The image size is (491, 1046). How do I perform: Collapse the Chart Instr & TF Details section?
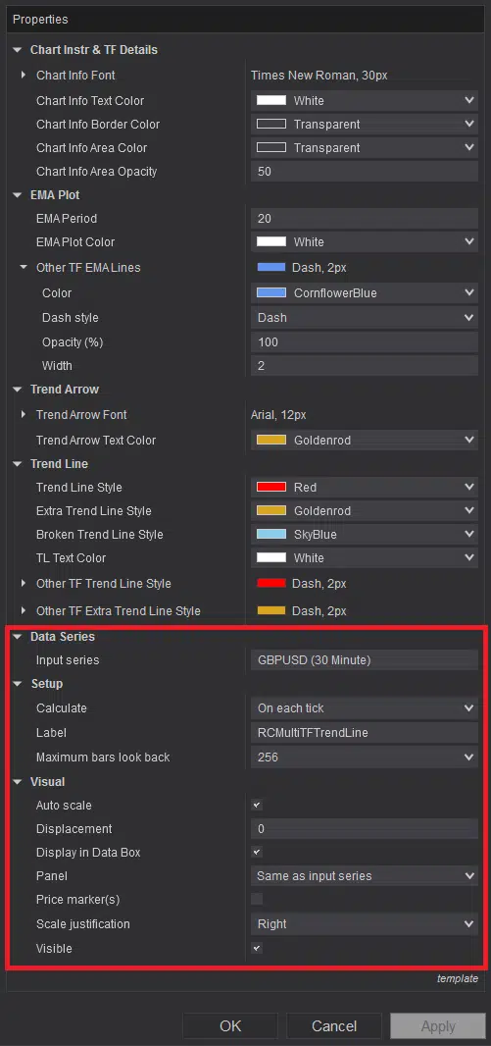point(18,50)
